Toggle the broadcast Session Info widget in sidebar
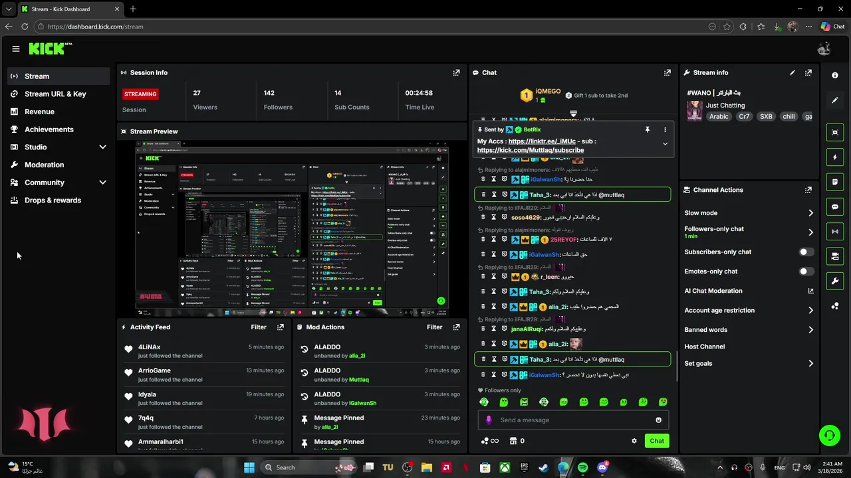851x478 pixels. coord(835,231)
